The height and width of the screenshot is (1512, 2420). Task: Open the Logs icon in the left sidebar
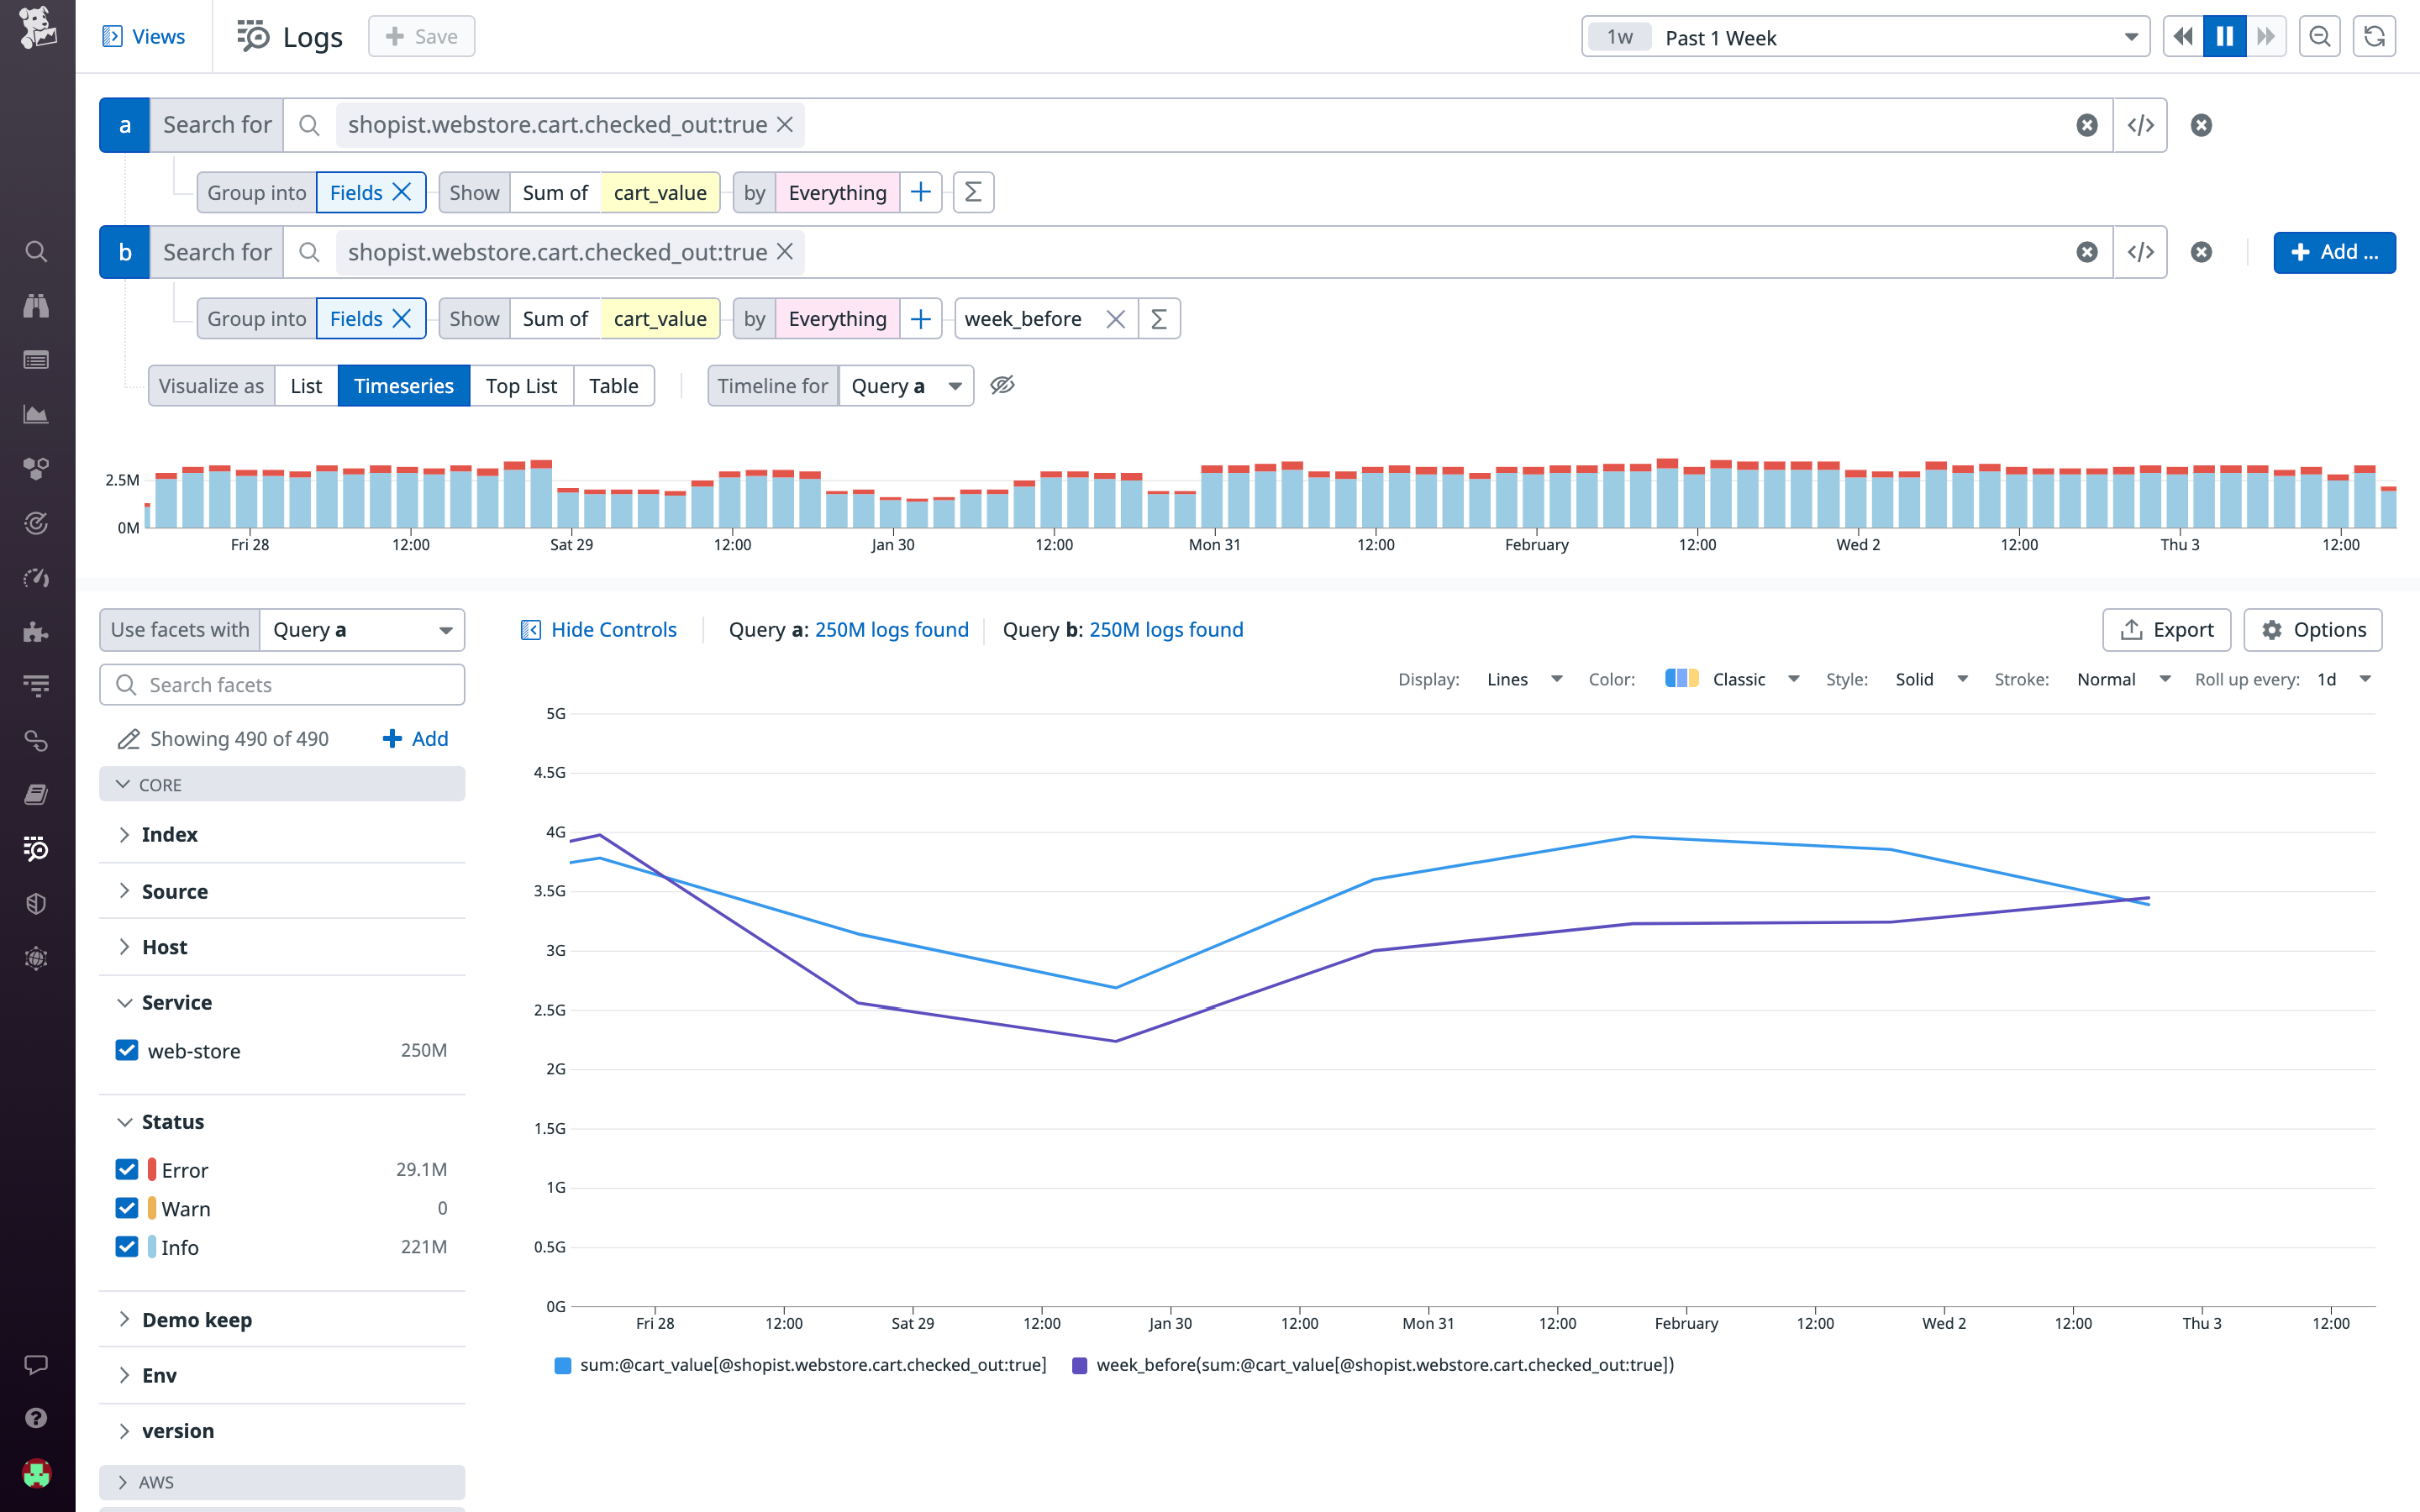[x=36, y=849]
